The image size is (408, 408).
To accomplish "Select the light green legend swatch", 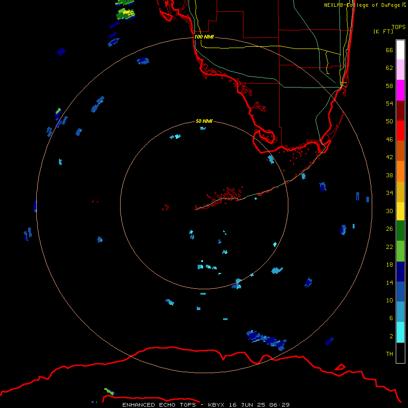I will coord(400,251).
